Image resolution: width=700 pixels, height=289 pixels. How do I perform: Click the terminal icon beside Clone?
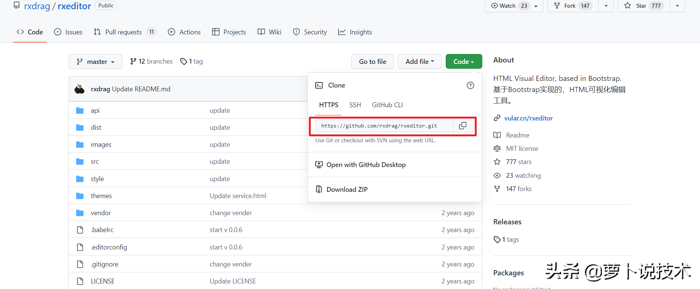coord(319,85)
